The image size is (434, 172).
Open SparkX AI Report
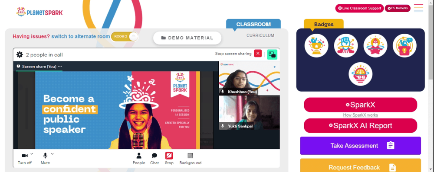pos(360,126)
